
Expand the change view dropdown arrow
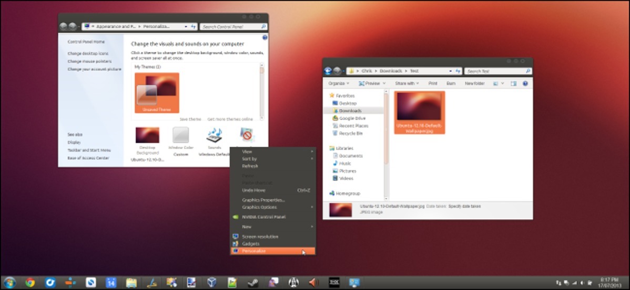[503, 83]
